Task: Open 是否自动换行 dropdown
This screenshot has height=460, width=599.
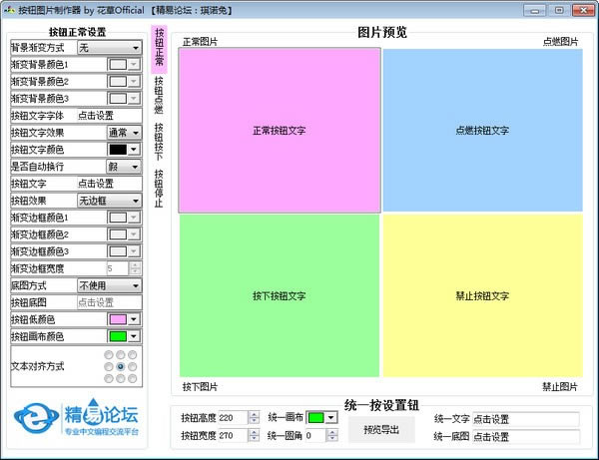Action: [x=124, y=167]
